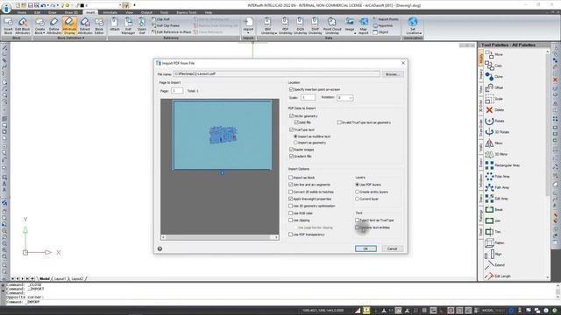Select Create entity layers radio
561x315 pixels.
pyautogui.click(x=357, y=192)
